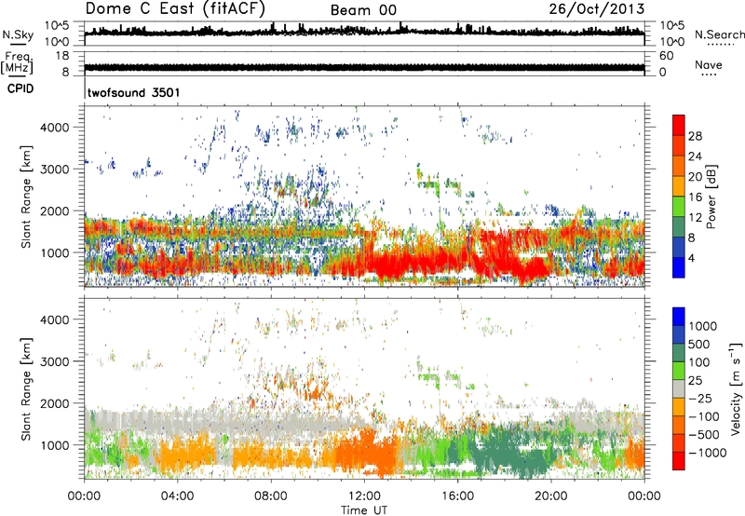Click the 'N.Search' label
Viewport: 745px width, 516px height.
pos(719,34)
